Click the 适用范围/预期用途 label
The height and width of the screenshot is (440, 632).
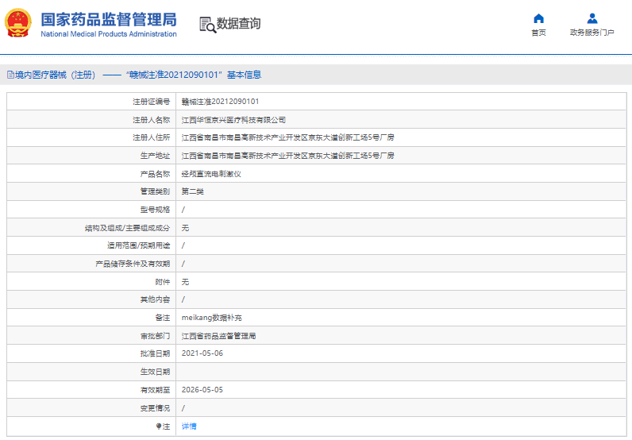tap(139, 245)
